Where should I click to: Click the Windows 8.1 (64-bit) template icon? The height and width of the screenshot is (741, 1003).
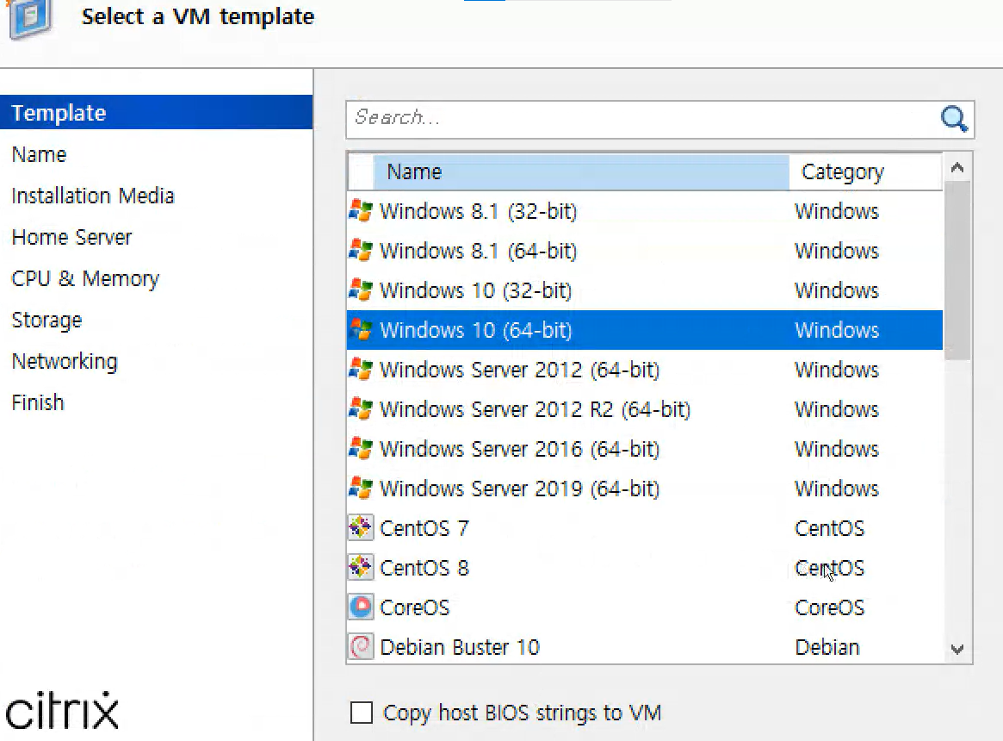tap(361, 251)
